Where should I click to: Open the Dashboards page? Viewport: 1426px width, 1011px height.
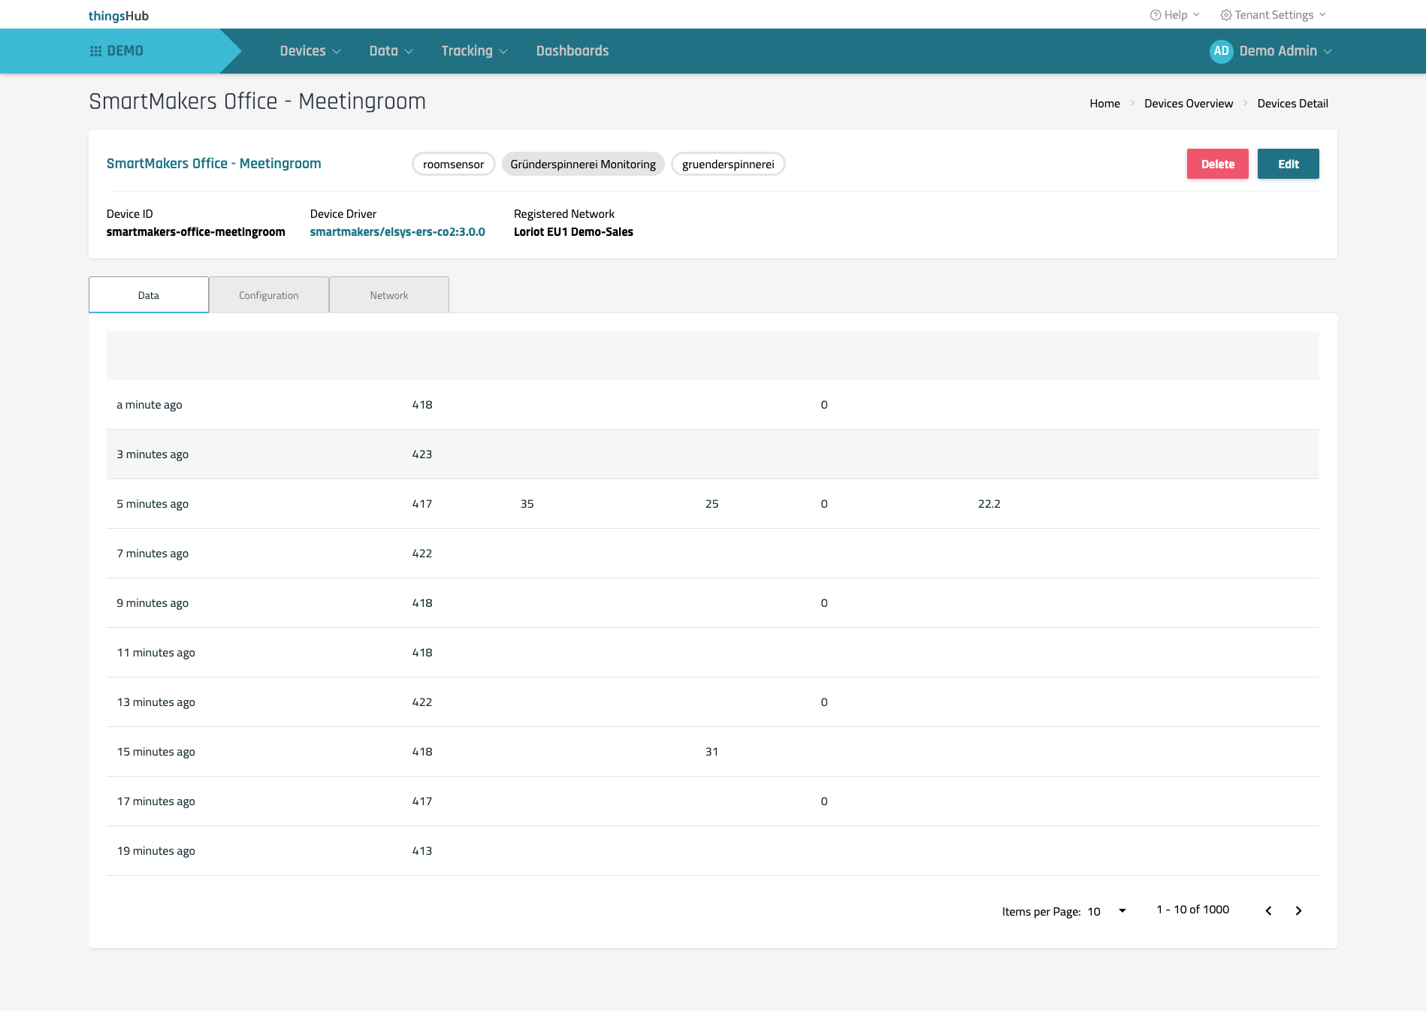point(572,51)
